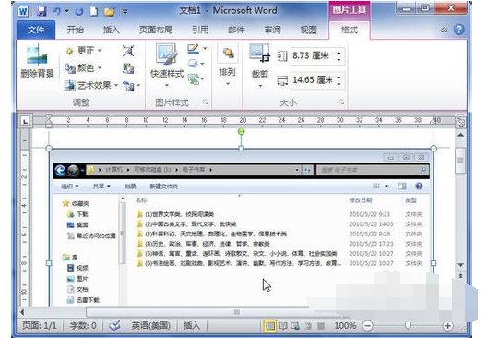Open the 更正 corrections dropdown
The width and height of the screenshot is (487, 338).
point(84,51)
